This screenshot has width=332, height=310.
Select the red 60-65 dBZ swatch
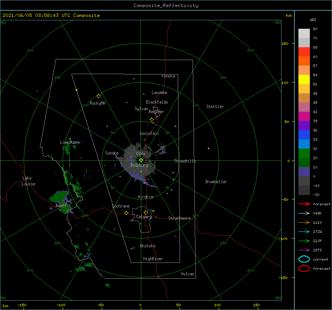304,52
